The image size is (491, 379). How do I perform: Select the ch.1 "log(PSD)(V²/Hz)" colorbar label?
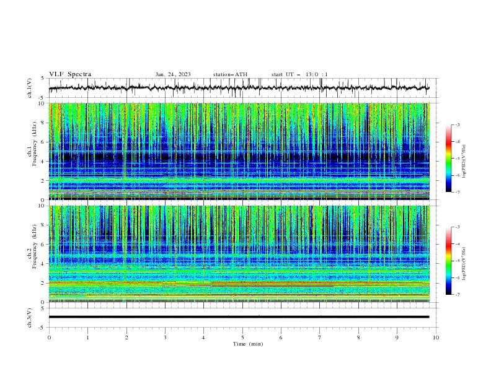pos(464,162)
